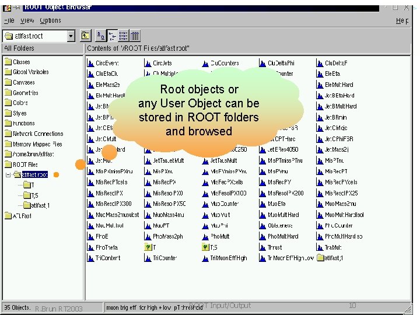Open the atlfast.root folder dropdown arrow
This screenshot has width=420, height=315.
click(71, 36)
